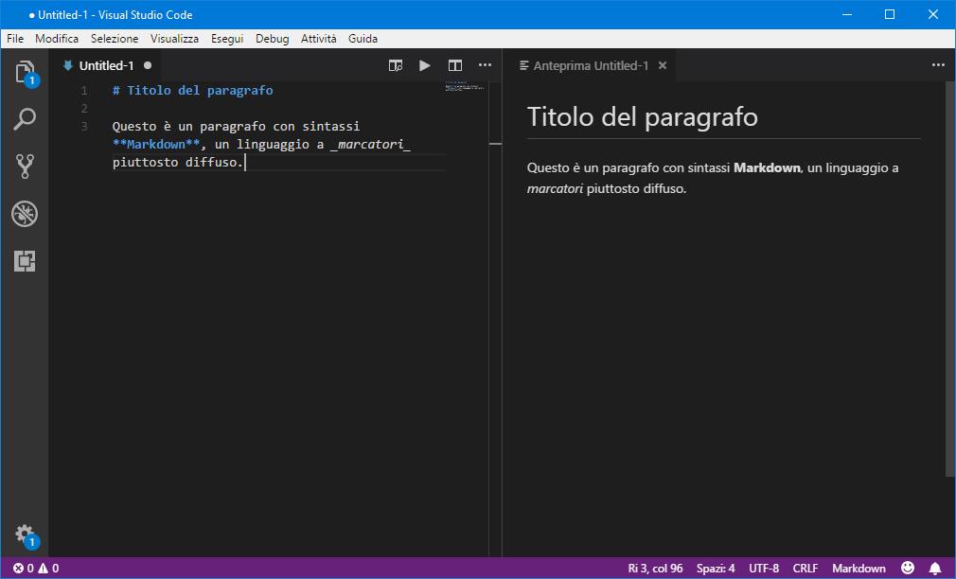Screen dimensions: 956x579
Task: Change encoding via UTF-8 status item
Action: (764, 568)
